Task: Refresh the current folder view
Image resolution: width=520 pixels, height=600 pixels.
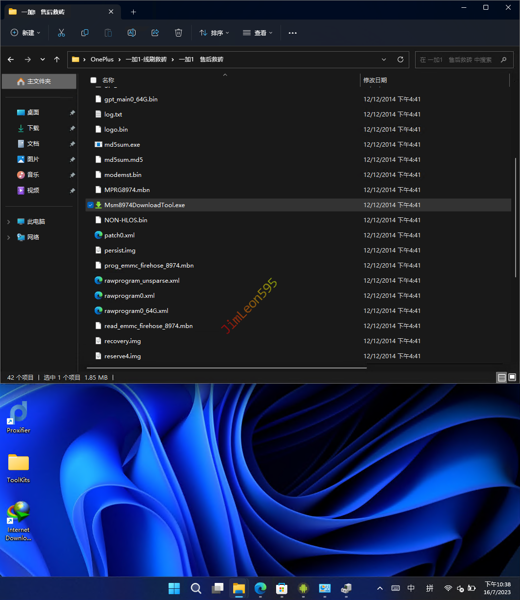Action: [400, 59]
